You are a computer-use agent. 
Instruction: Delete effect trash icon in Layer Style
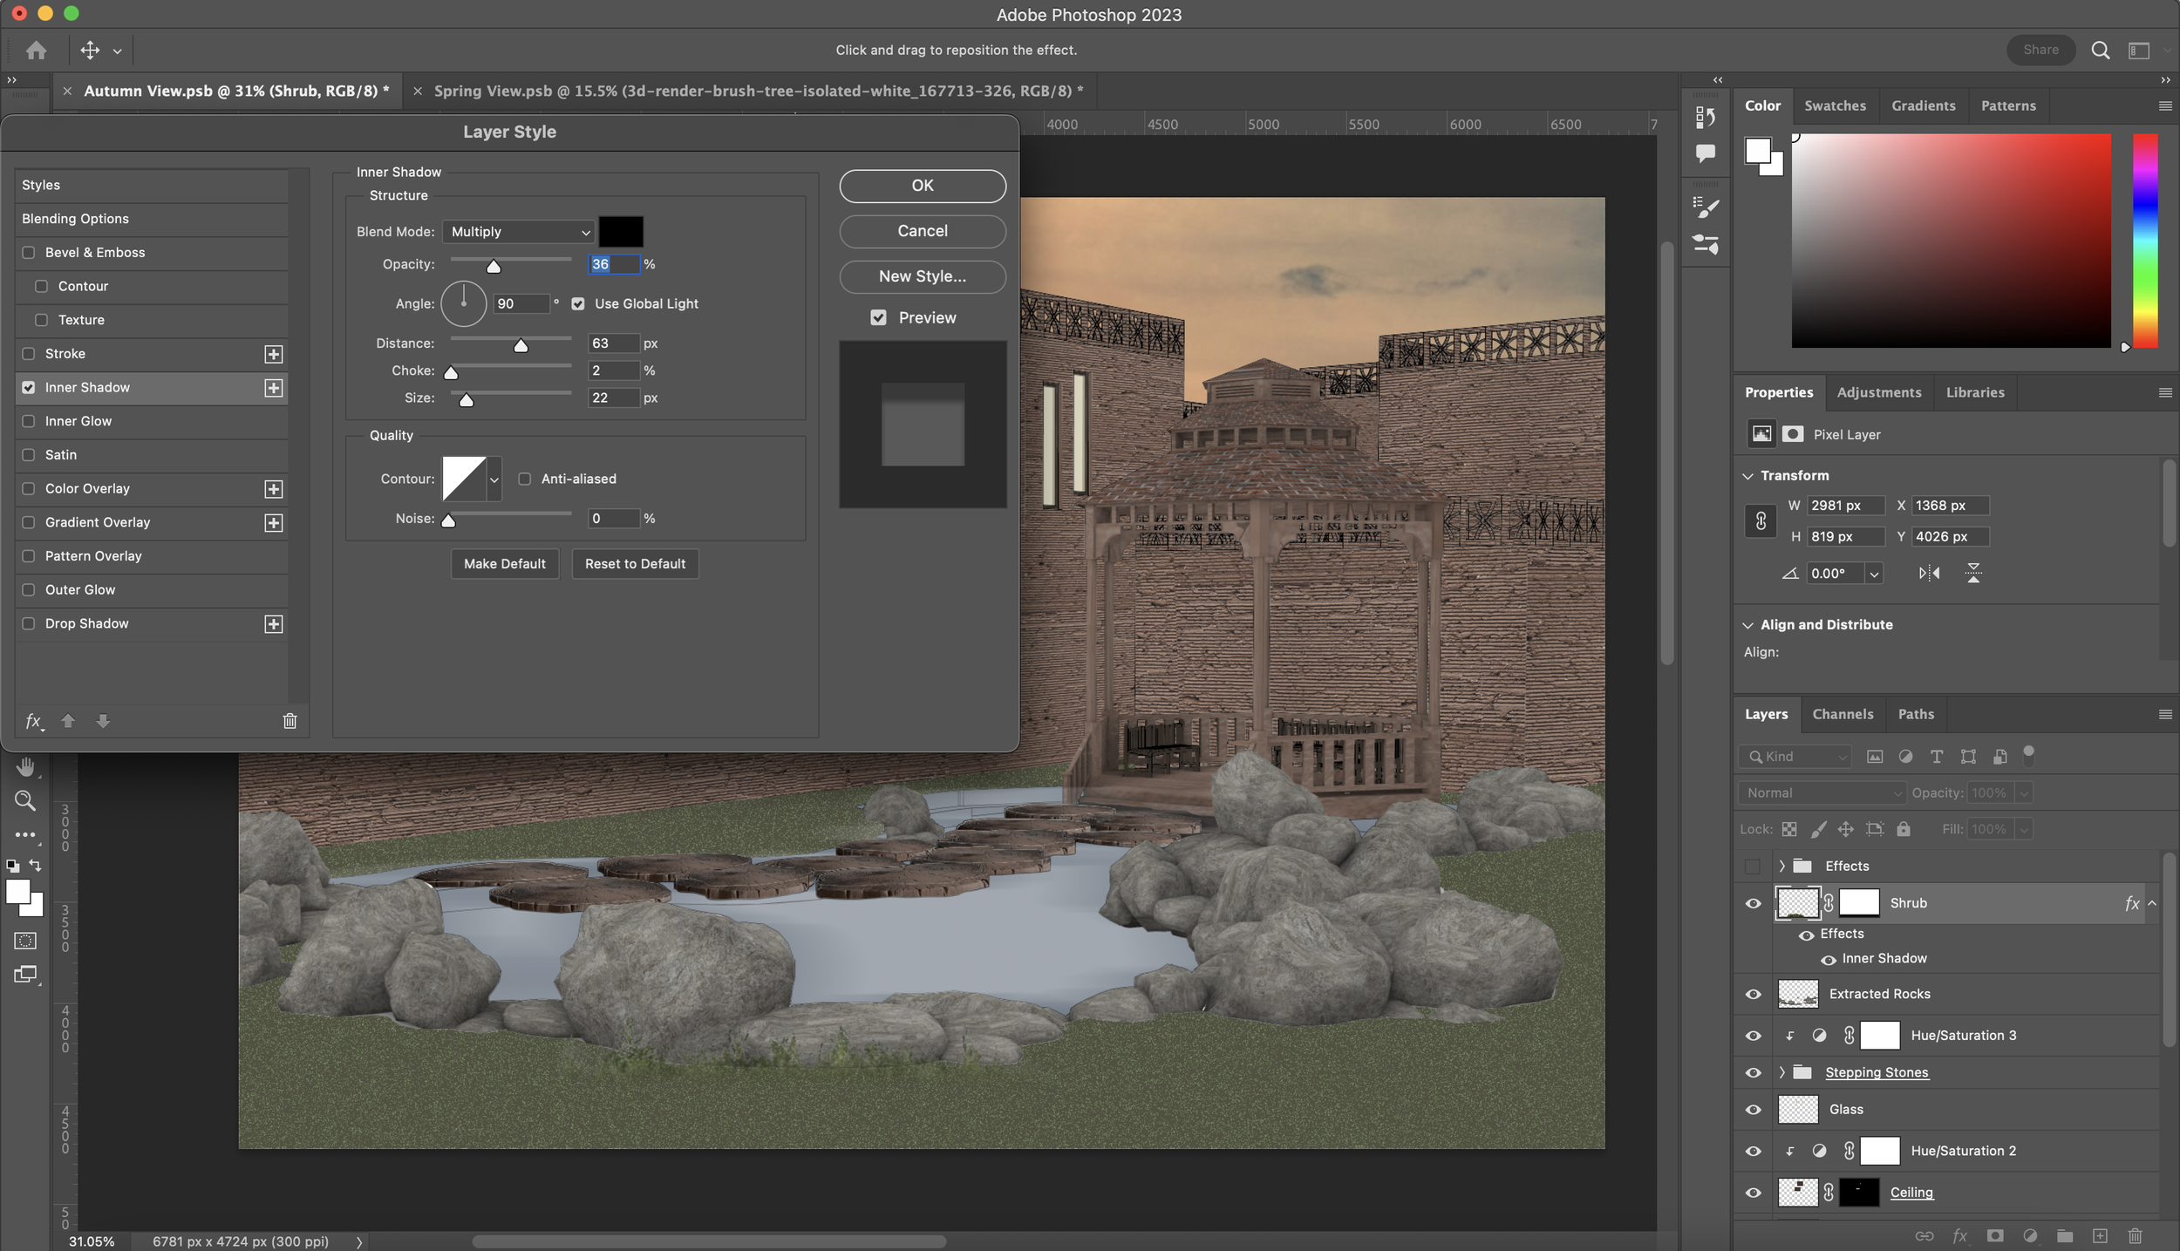(x=290, y=721)
